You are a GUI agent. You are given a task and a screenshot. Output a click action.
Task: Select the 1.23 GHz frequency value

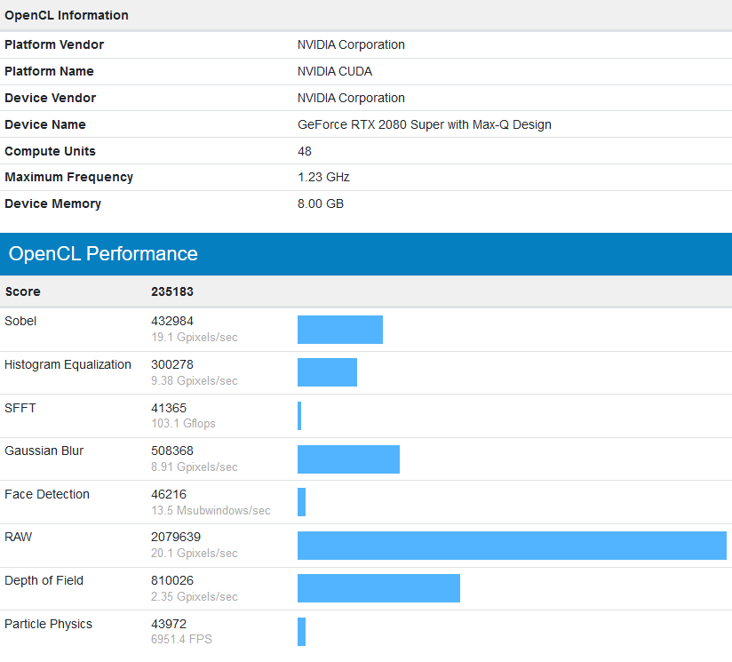tap(323, 178)
